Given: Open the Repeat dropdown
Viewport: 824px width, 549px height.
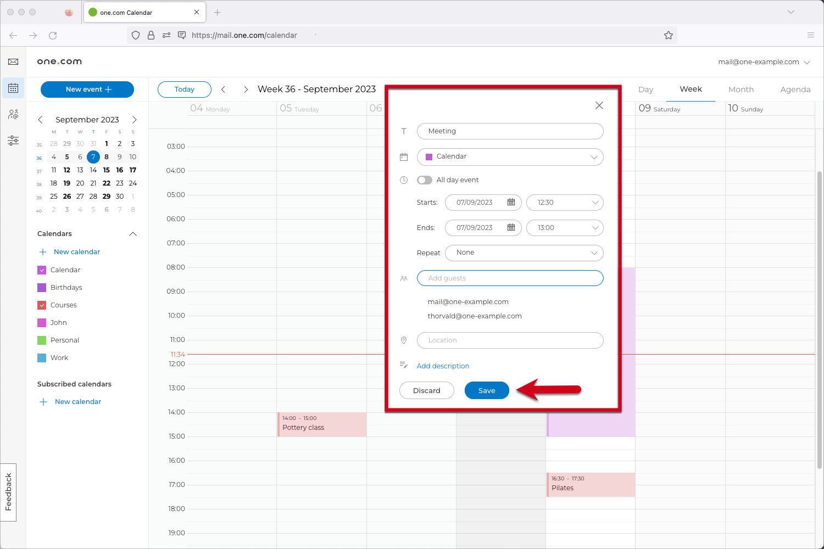Looking at the screenshot, I should coord(524,253).
